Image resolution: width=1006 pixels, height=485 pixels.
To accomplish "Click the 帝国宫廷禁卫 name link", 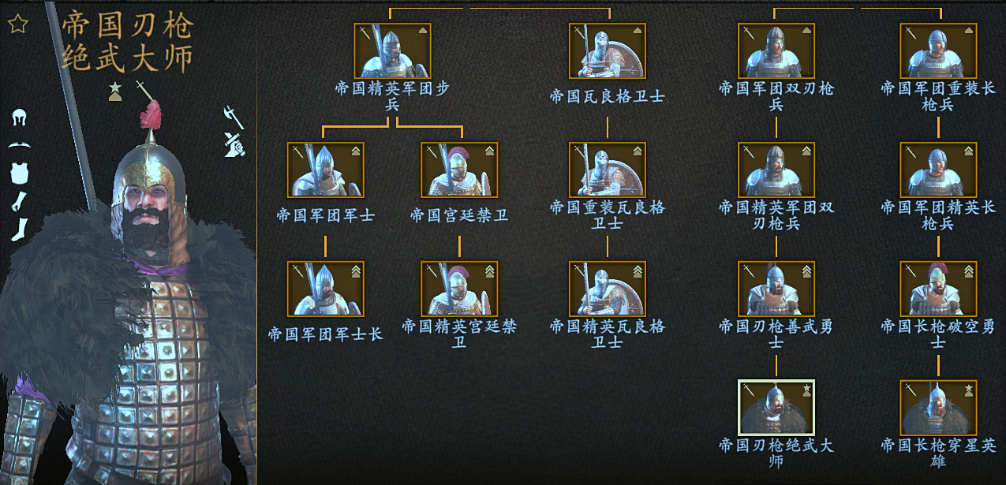I will click(459, 215).
